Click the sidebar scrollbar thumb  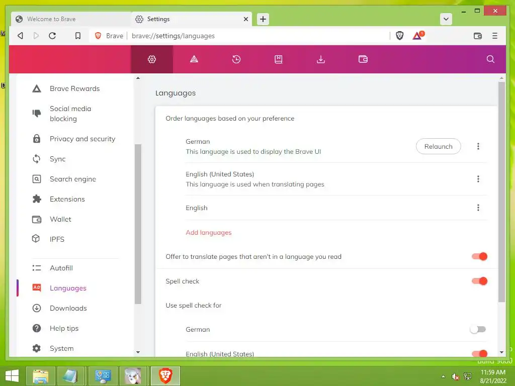click(138, 224)
